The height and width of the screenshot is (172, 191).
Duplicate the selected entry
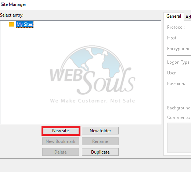pos(100,152)
